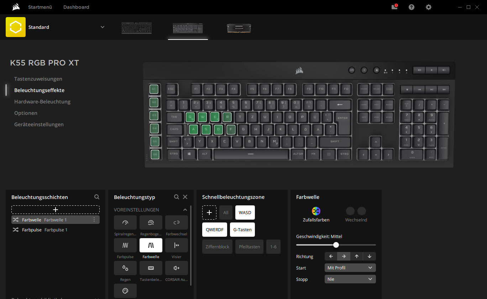Open Hardware-Beleuchtung in sidebar
This screenshot has height=299, width=487.
tap(42, 101)
